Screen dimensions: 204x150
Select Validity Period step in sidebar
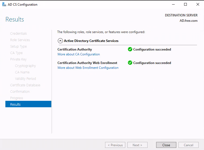pyautogui.click(x=25, y=79)
